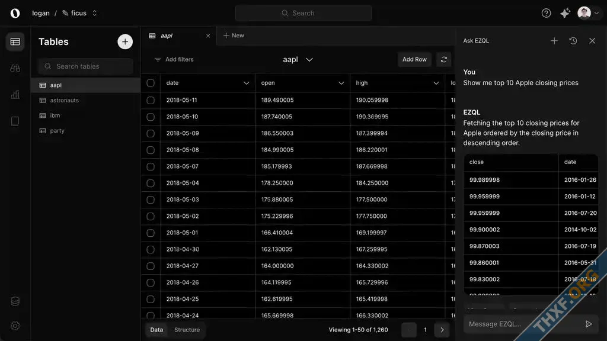The width and height of the screenshot is (607, 341).
Task: Open the database icon in sidebar
Action: click(15, 301)
